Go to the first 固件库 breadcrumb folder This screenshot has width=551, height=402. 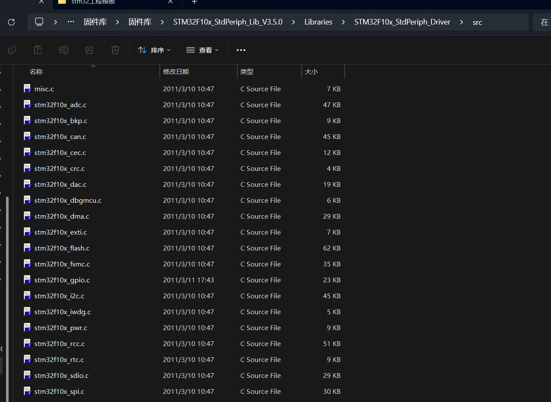(x=95, y=22)
